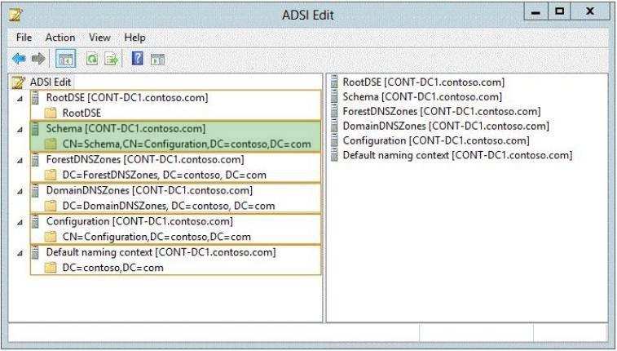
Task: Select DC=DomainDNSZones, DC=contoso, DC=com node
Action: 169,206
